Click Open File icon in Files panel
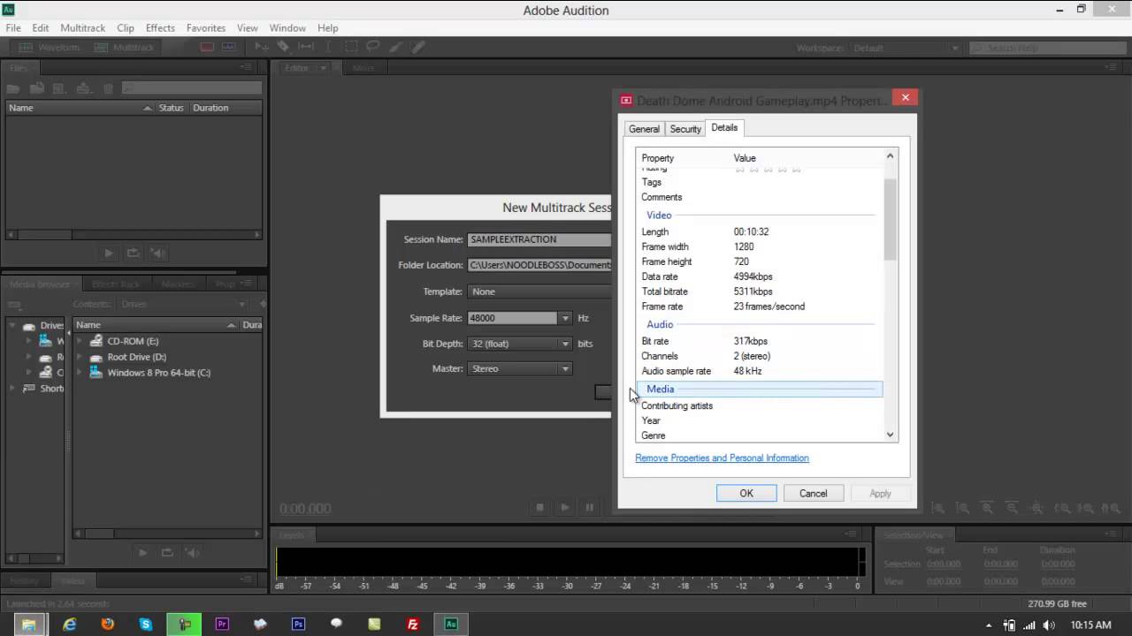Screen dimensions: 1132x636 (x=13, y=88)
